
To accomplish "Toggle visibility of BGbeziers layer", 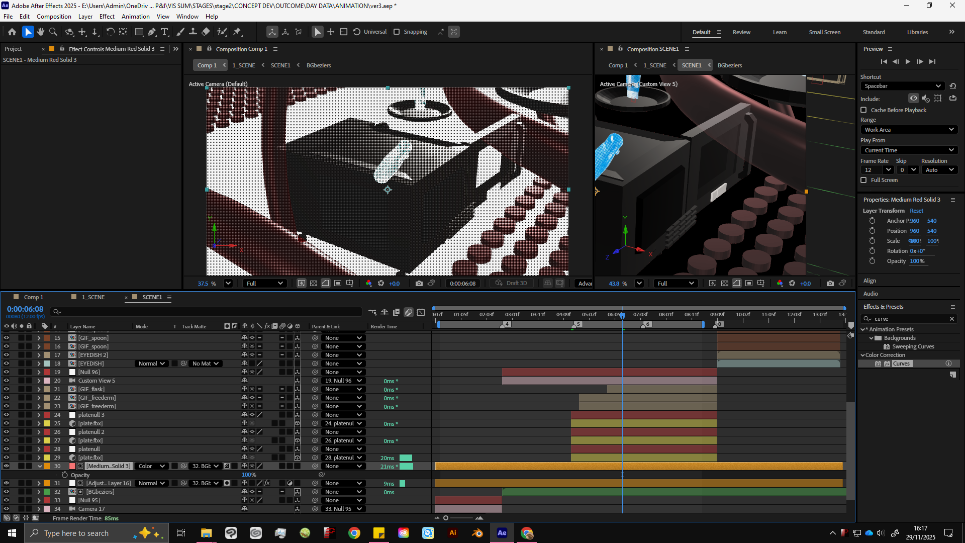I will (7, 492).
